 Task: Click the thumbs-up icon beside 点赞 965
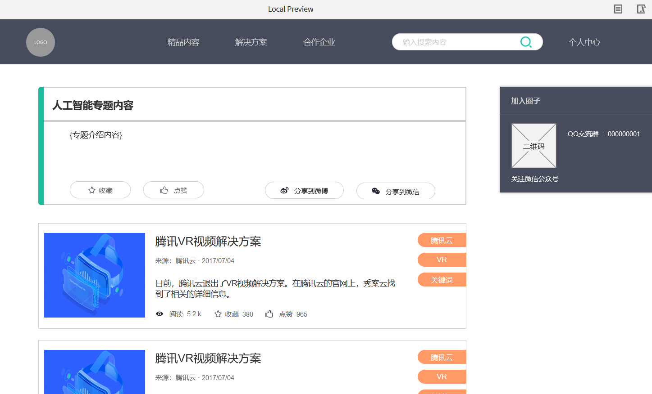pos(269,314)
